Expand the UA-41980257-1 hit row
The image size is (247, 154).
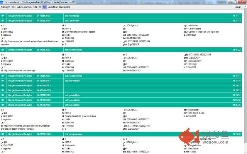click(121, 85)
